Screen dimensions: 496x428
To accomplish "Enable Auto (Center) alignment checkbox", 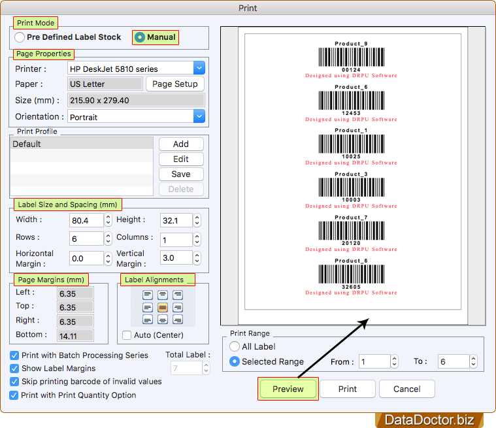I will point(127,335).
